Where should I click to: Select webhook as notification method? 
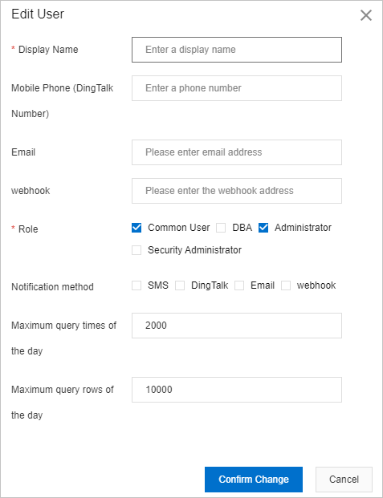pyautogui.click(x=286, y=285)
